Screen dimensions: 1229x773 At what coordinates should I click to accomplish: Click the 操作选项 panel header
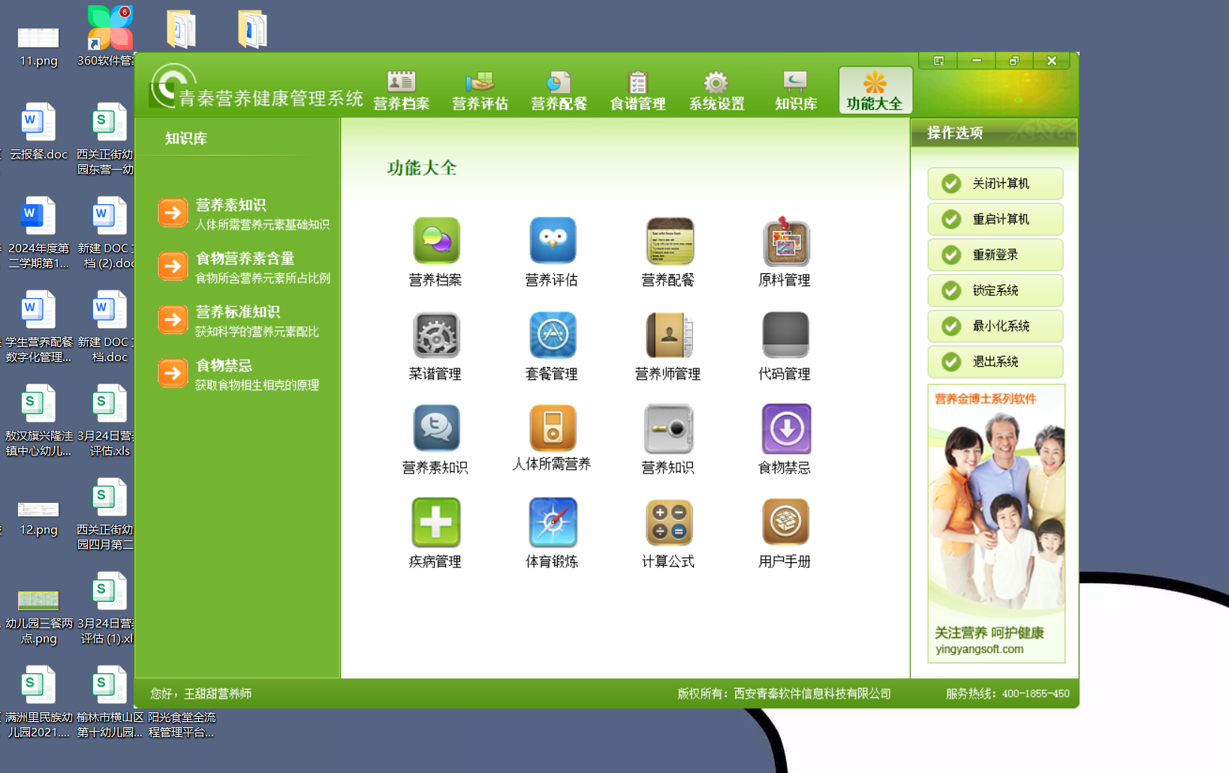pyautogui.click(x=994, y=133)
